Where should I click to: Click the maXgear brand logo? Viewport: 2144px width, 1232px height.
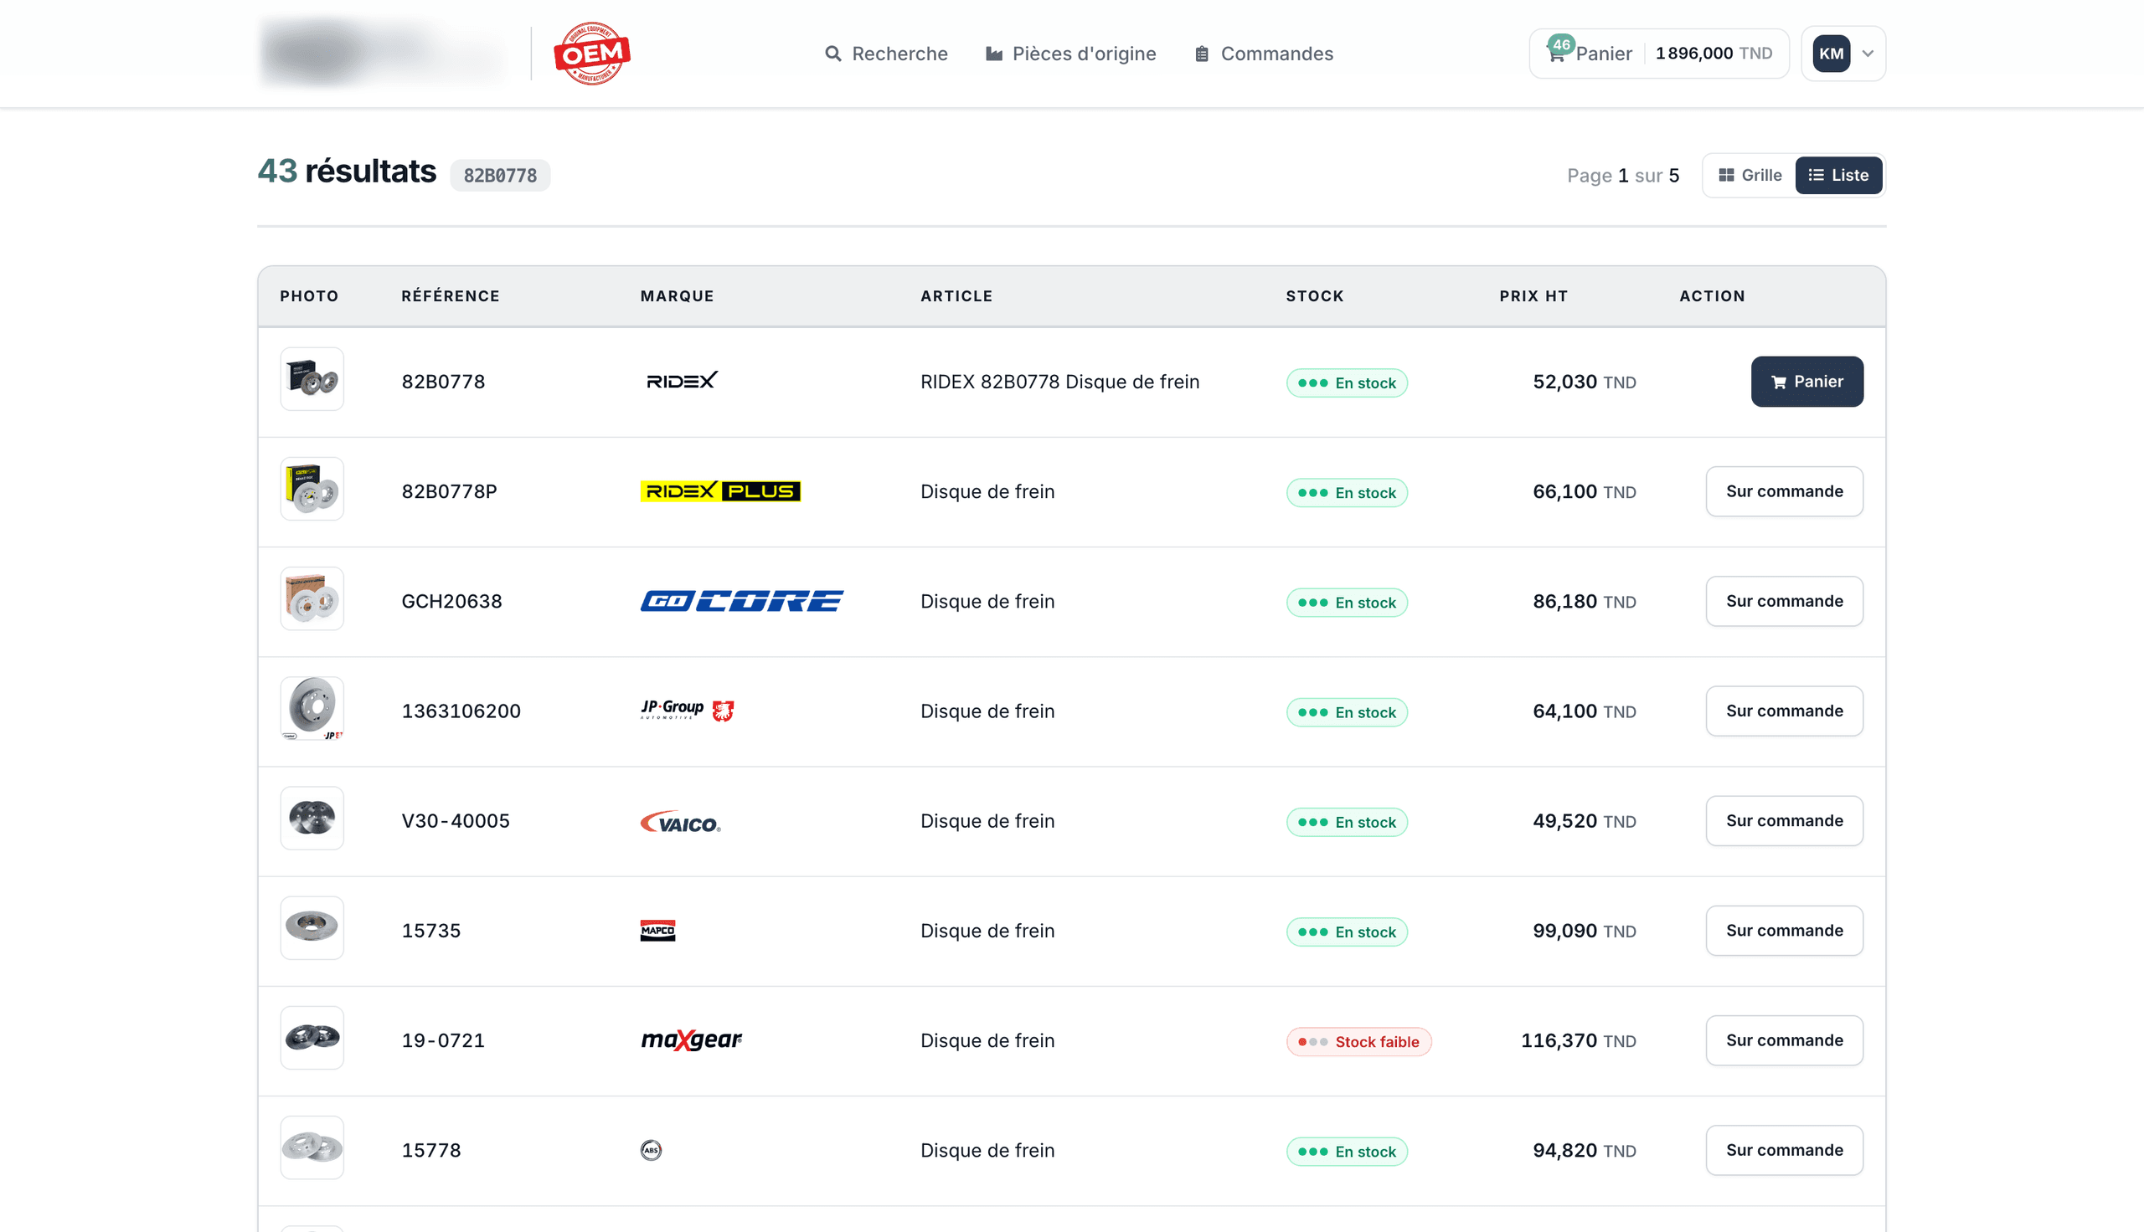coord(691,1040)
